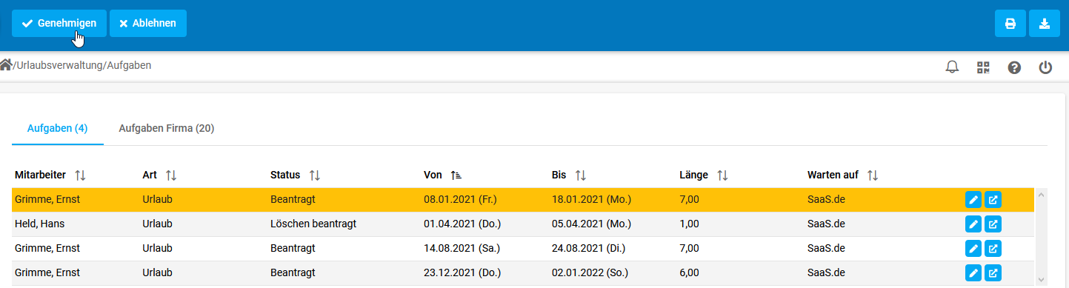The width and height of the screenshot is (1069, 288).
Task: Sort table by Von column
Action: pyautogui.click(x=456, y=175)
